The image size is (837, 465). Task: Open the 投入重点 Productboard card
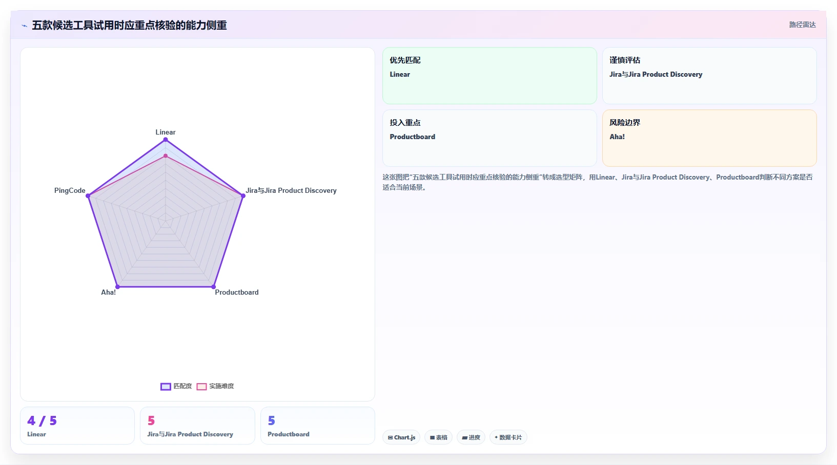pos(489,138)
